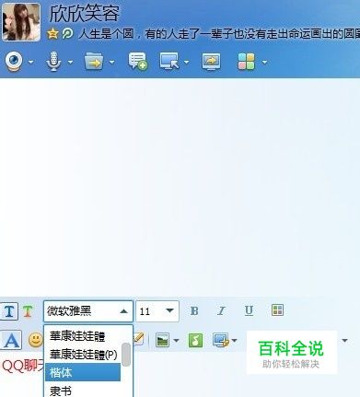The height and width of the screenshot is (397, 360).
Task: Open the emoji smiley picker
Action: click(36, 340)
